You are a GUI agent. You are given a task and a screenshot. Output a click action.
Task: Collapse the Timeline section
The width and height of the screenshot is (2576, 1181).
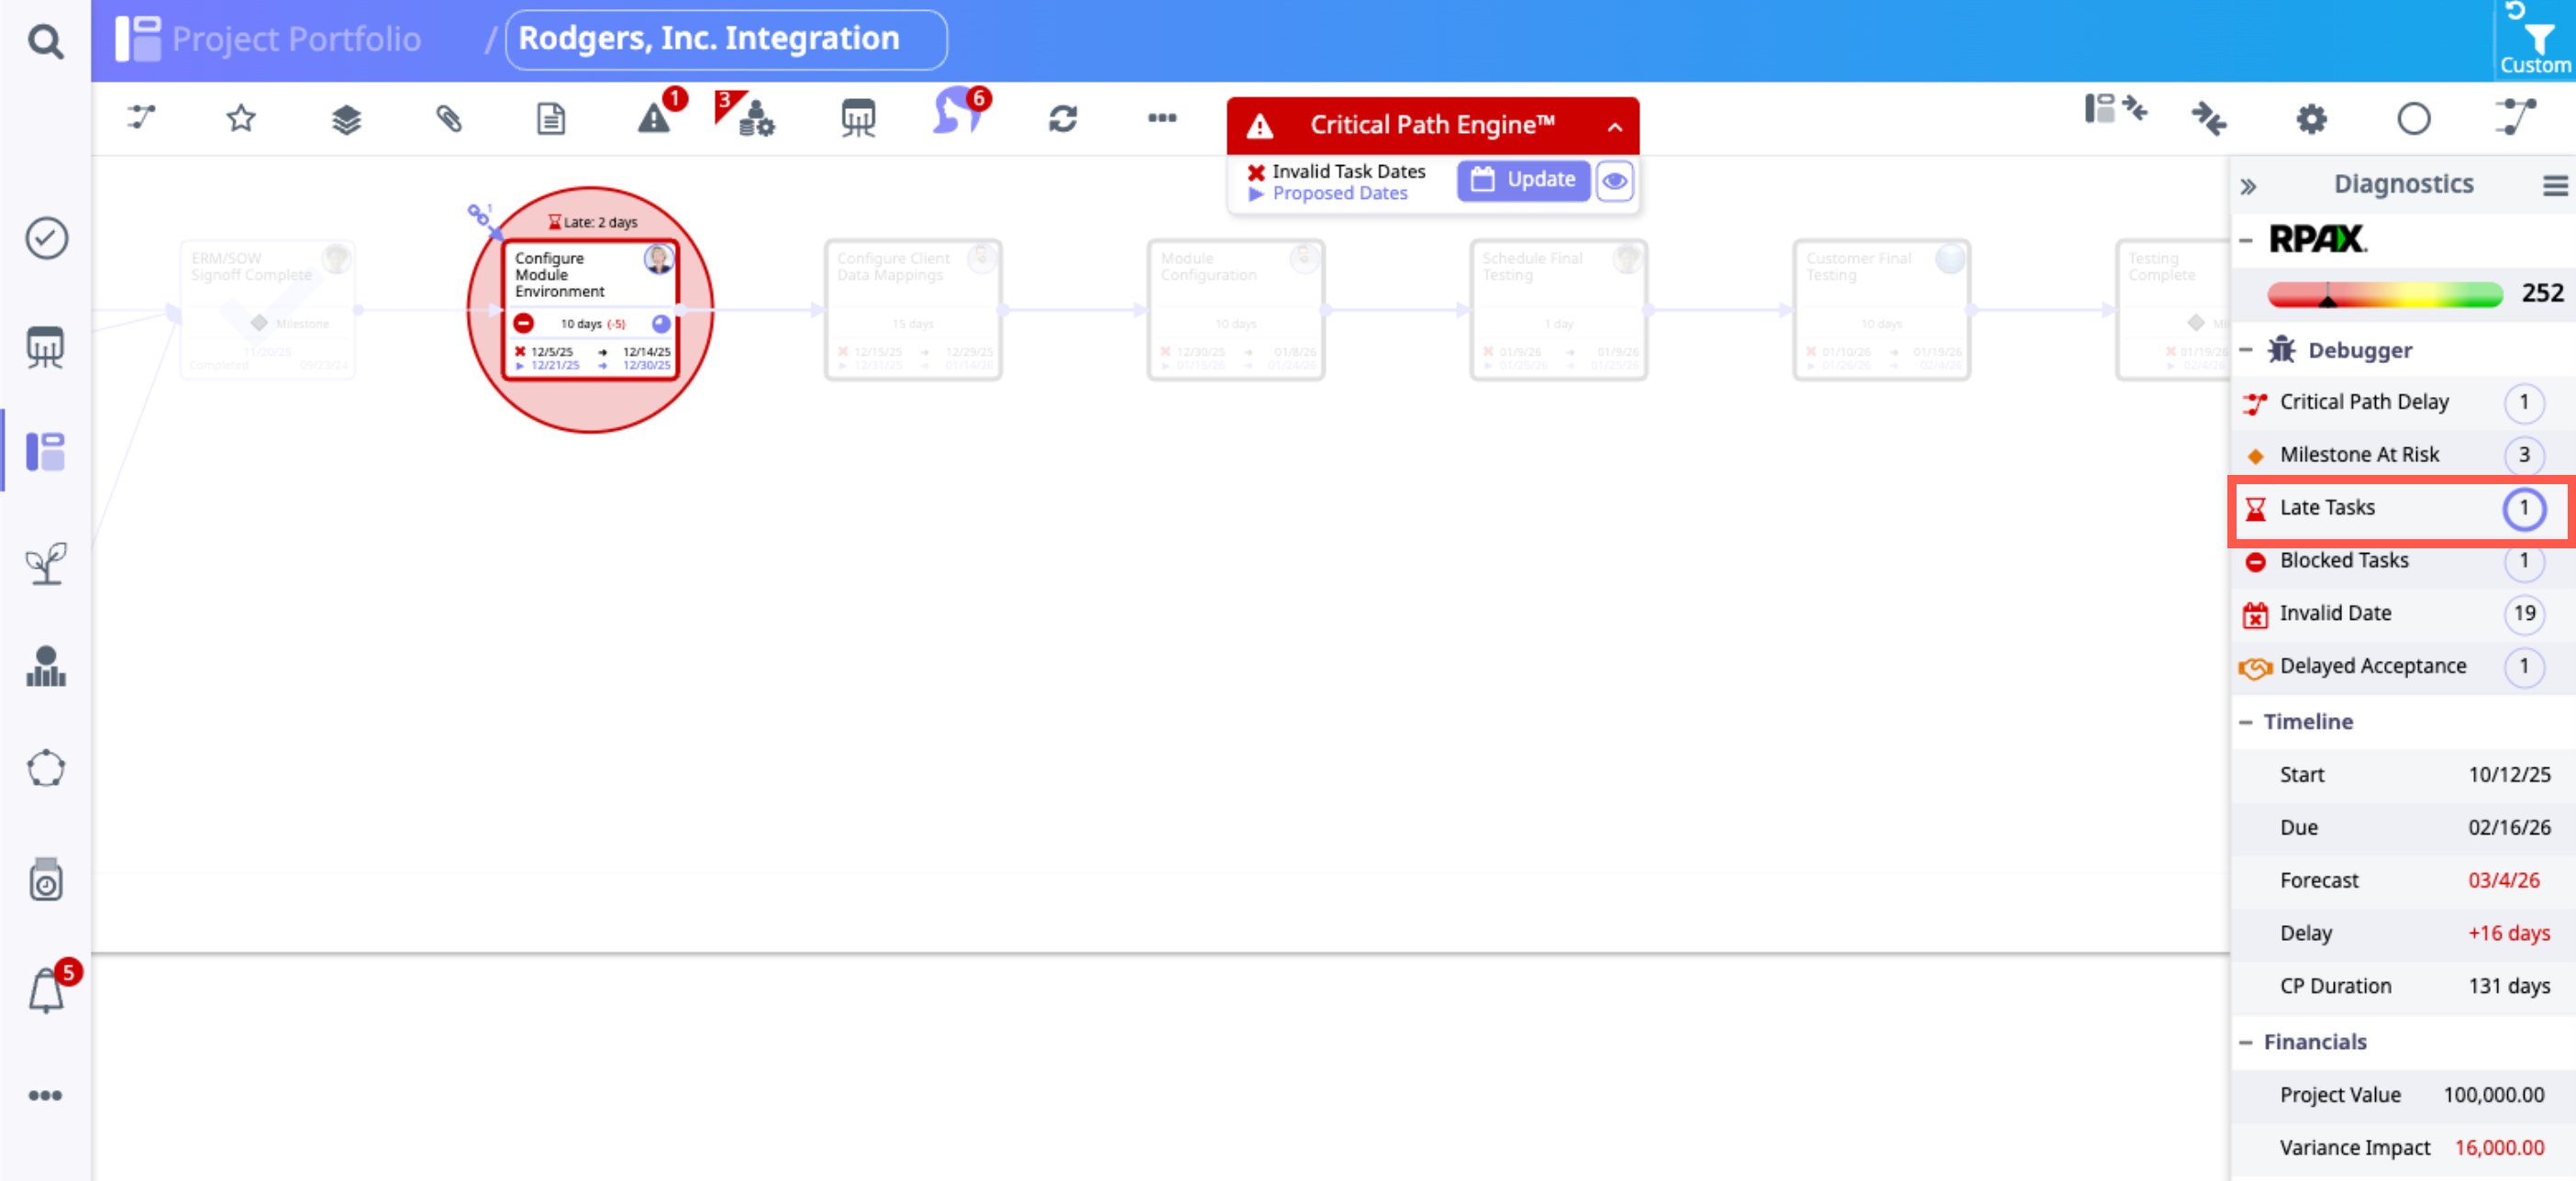[2247, 722]
